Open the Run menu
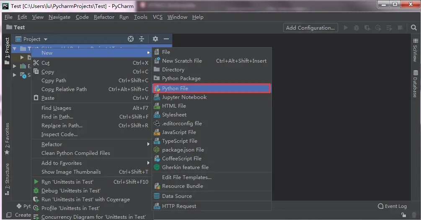421x220 pixels. (124, 17)
